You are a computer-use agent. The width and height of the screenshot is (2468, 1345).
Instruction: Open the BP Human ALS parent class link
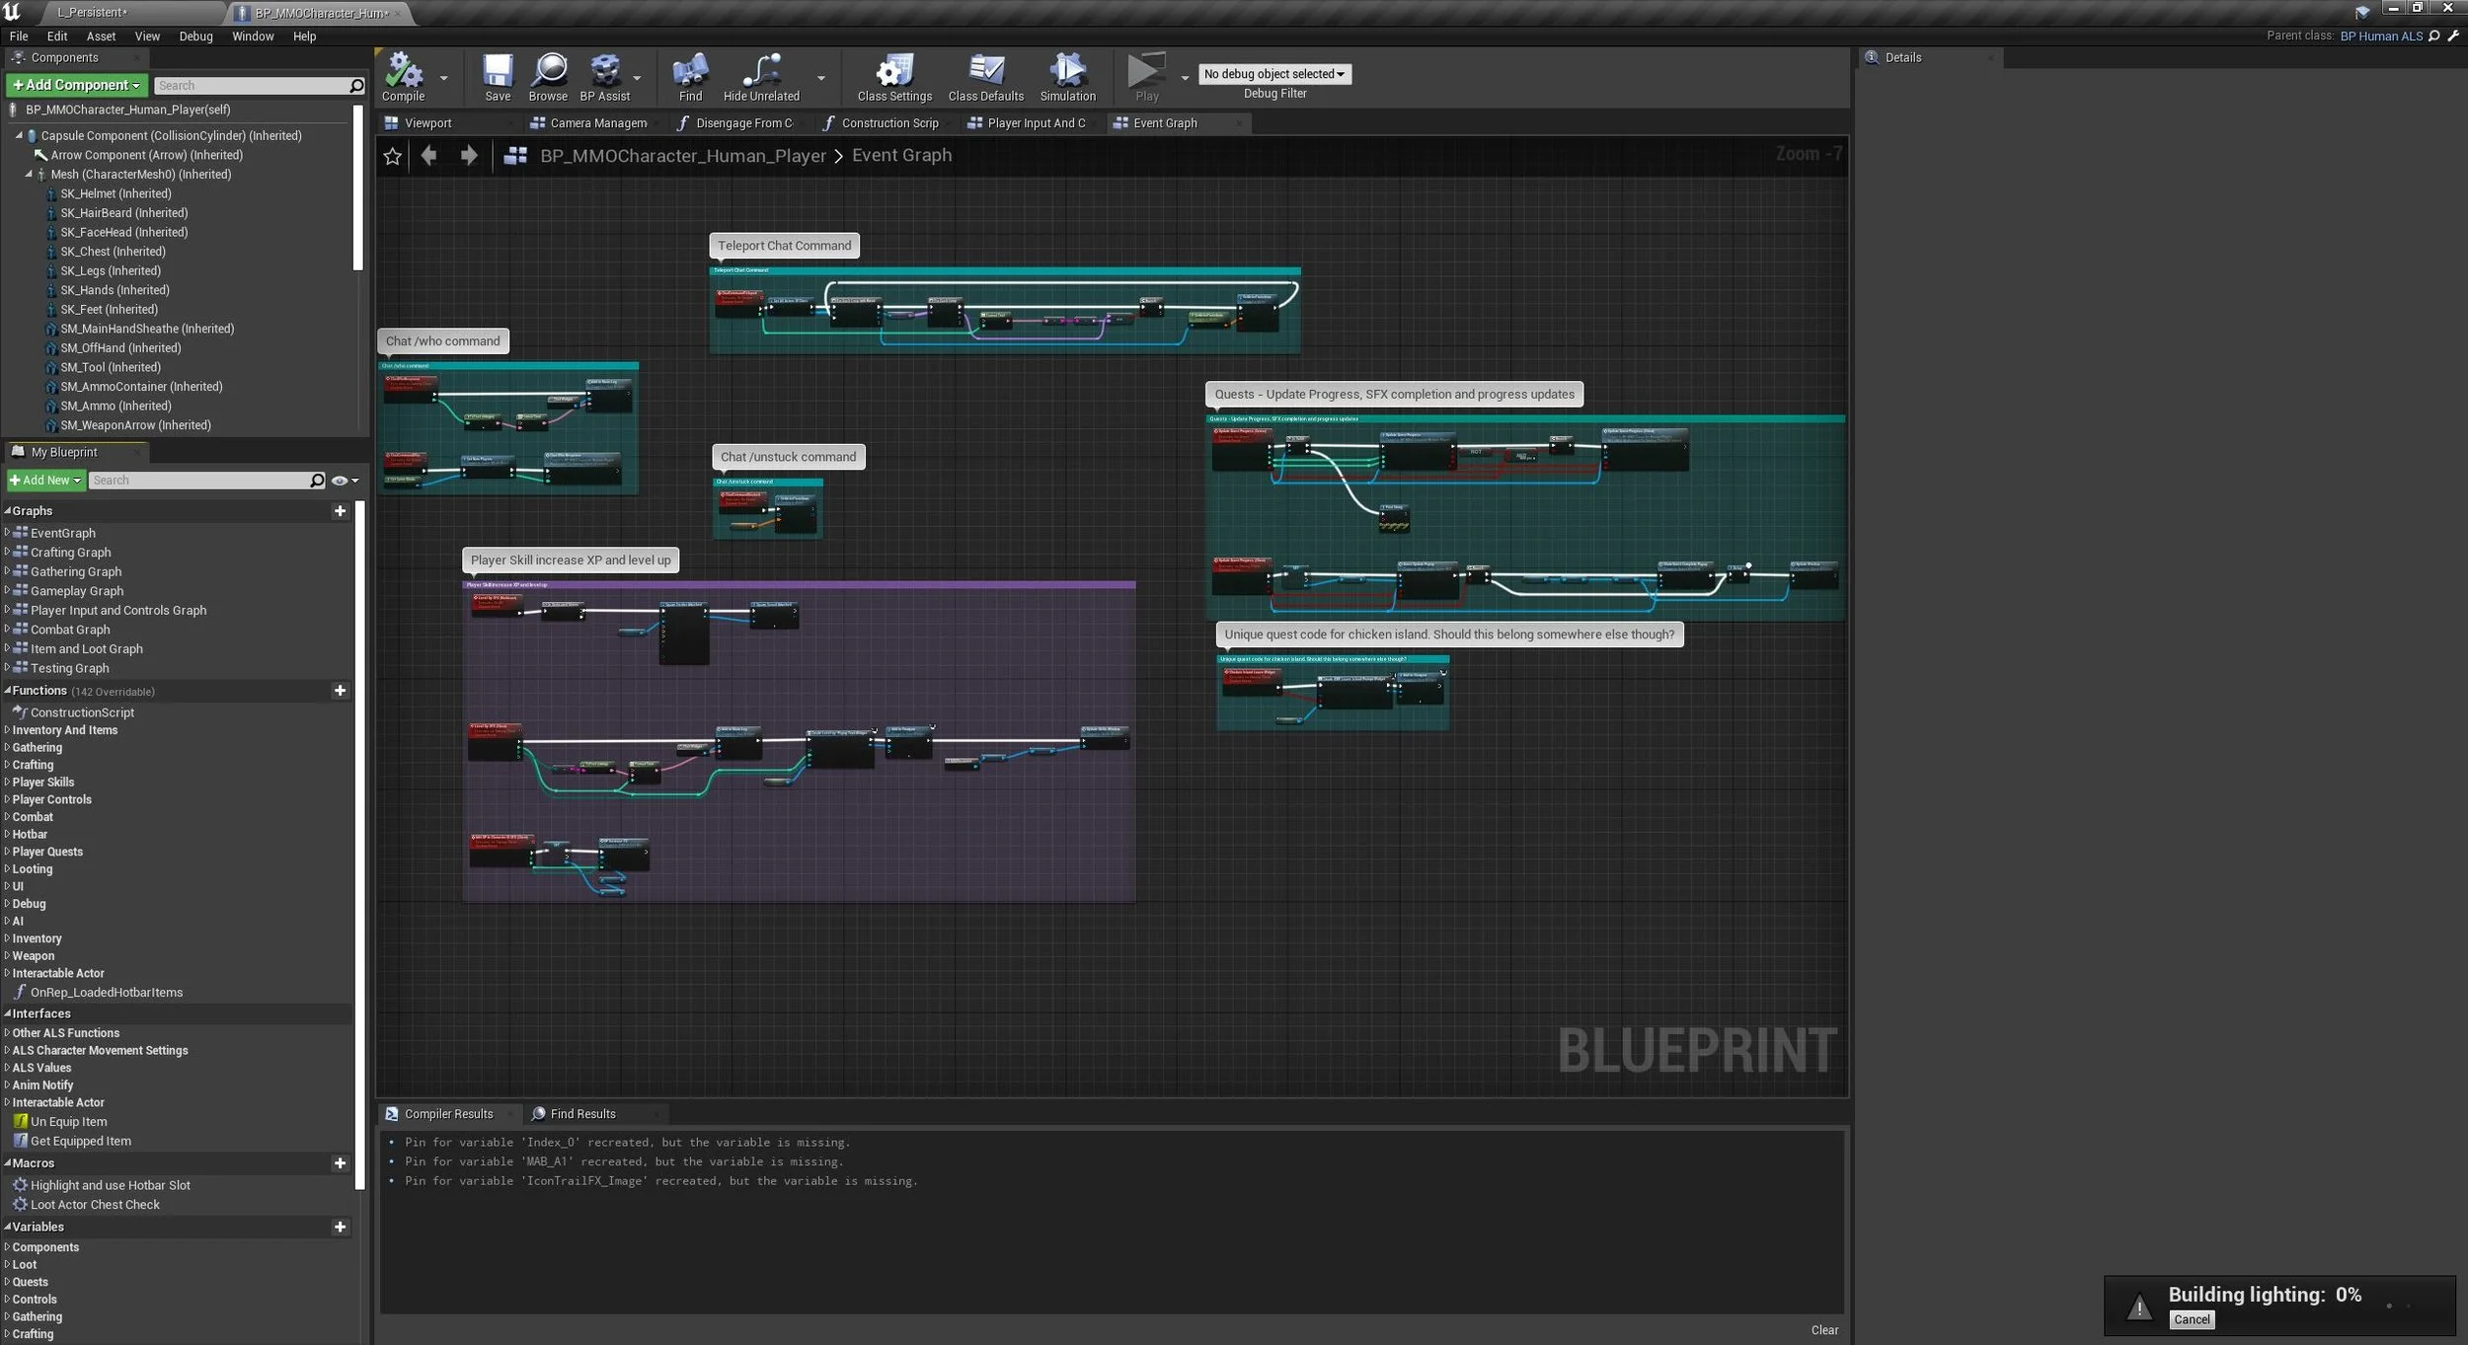(x=2380, y=37)
